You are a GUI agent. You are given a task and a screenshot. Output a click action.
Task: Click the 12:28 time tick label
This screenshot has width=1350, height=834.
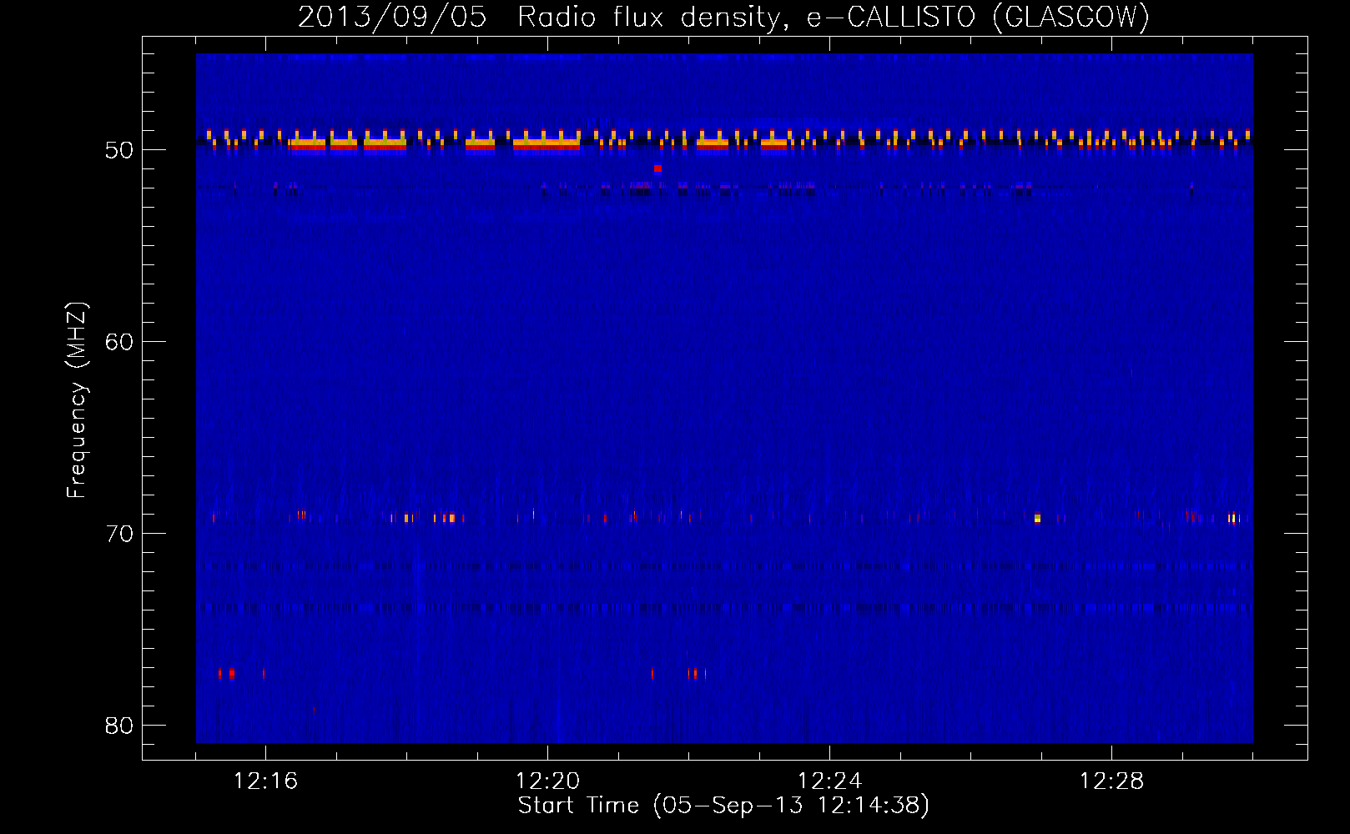(1111, 781)
